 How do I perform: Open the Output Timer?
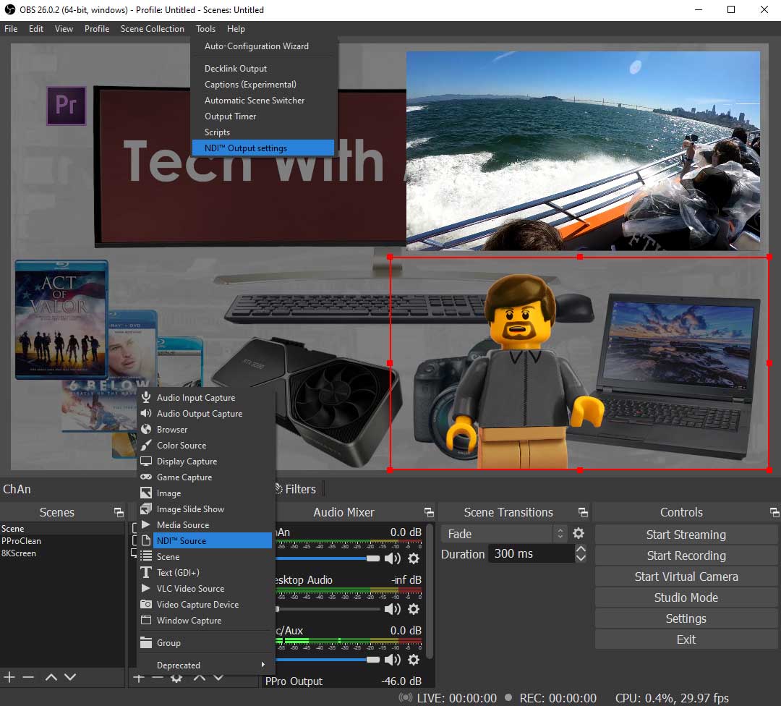click(x=263, y=116)
